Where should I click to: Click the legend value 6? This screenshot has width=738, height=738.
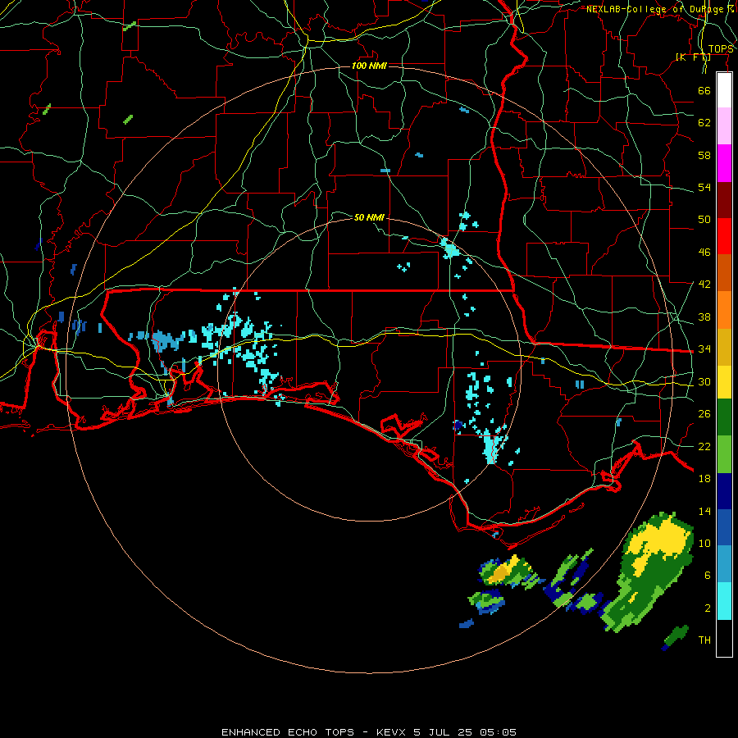pyautogui.click(x=708, y=575)
